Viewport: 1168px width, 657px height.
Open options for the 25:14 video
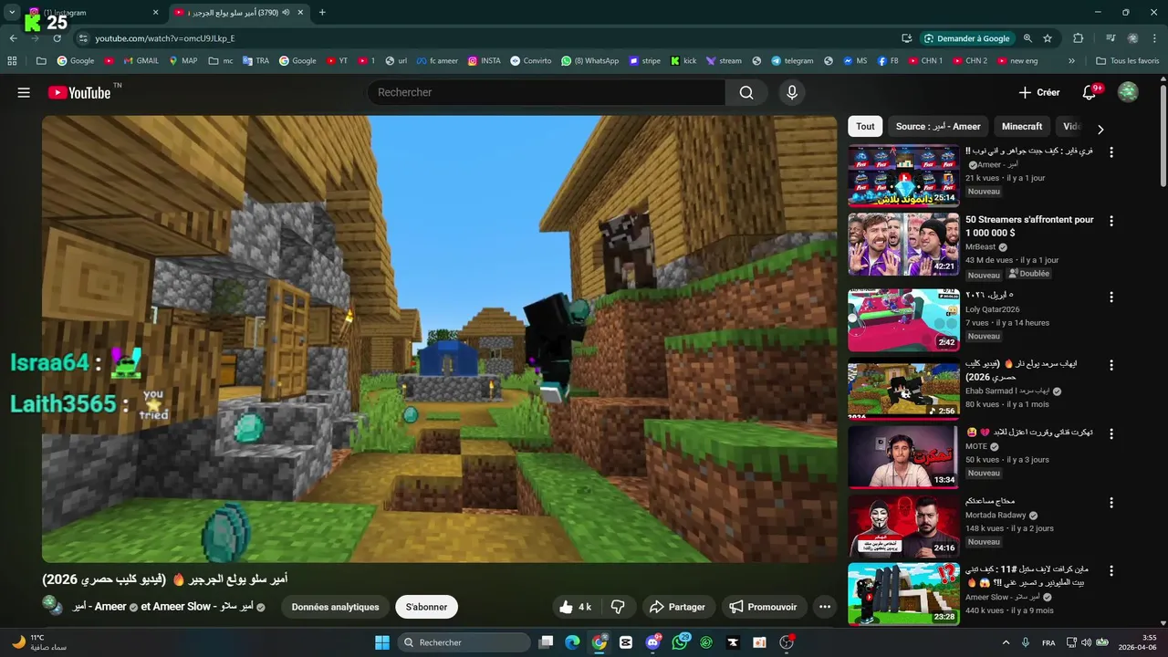[1111, 152]
